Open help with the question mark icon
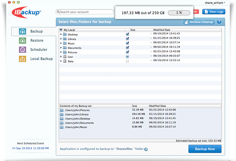Viewport: 236px width, 161px height. coord(219,22)
